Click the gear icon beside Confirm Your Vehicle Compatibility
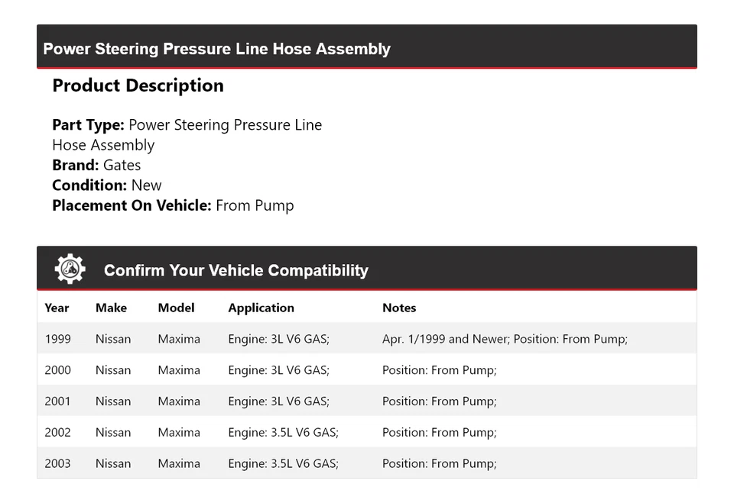The image size is (734, 503). [70, 269]
